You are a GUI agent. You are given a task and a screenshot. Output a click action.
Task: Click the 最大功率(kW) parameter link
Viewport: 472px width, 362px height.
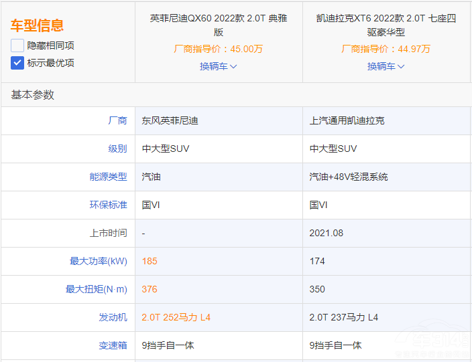(99, 261)
